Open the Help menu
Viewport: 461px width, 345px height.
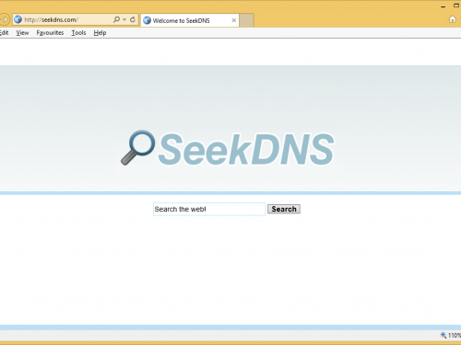[100, 33]
